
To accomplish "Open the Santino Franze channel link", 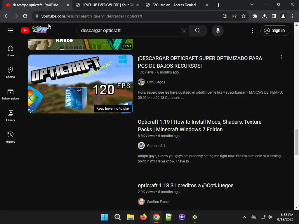I will coord(159,202).
